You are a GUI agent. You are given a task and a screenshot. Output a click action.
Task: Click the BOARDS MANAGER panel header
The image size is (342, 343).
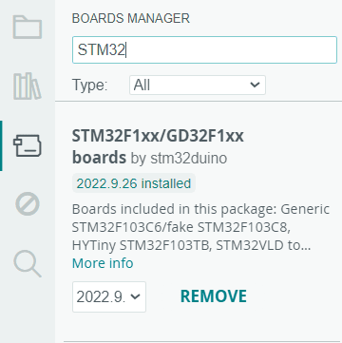click(131, 18)
